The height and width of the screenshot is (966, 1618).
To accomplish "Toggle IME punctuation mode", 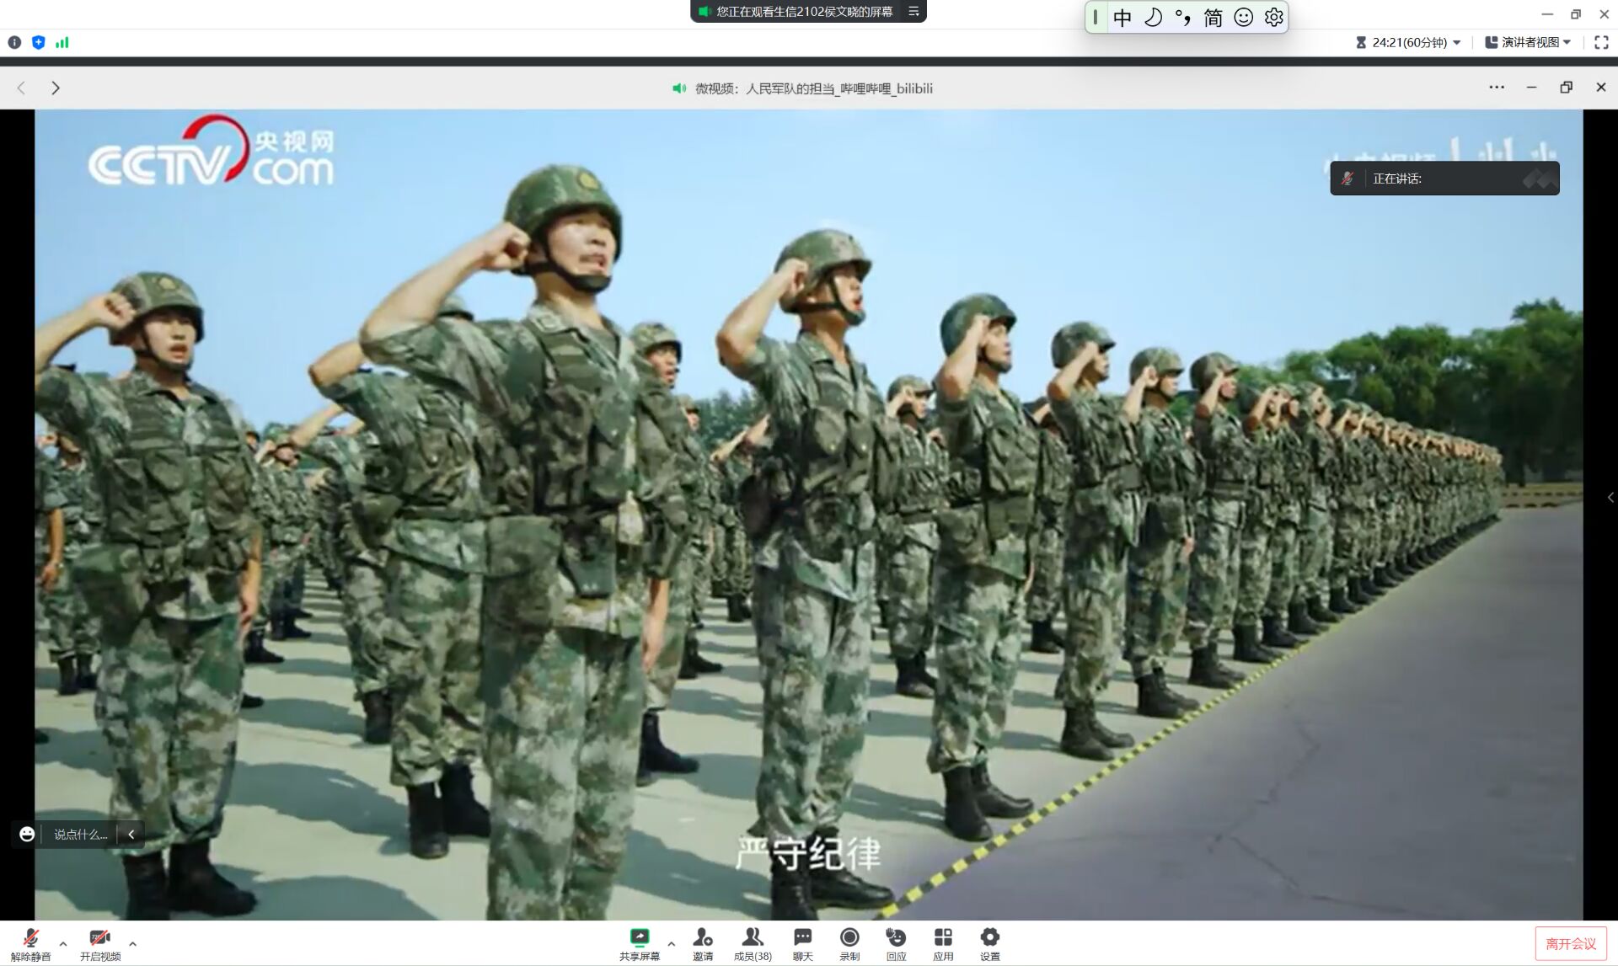I will click(x=1183, y=18).
